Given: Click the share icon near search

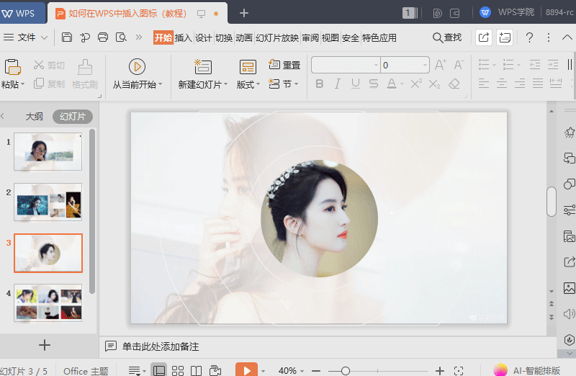Looking at the screenshot, I should pyautogui.click(x=484, y=37).
